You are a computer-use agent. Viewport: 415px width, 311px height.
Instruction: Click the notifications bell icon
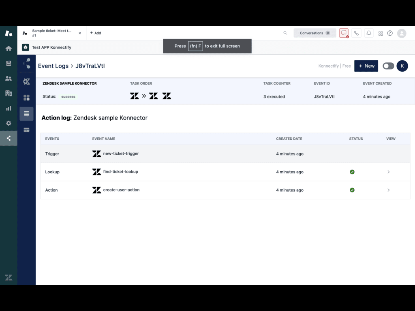pos(369,33)
